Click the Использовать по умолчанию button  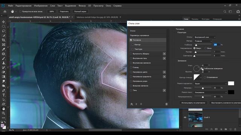click(x=193, y=103)
